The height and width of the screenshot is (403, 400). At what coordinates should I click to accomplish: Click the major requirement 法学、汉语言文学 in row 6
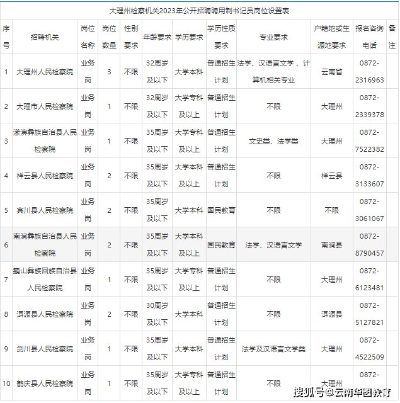coord(273,245)
